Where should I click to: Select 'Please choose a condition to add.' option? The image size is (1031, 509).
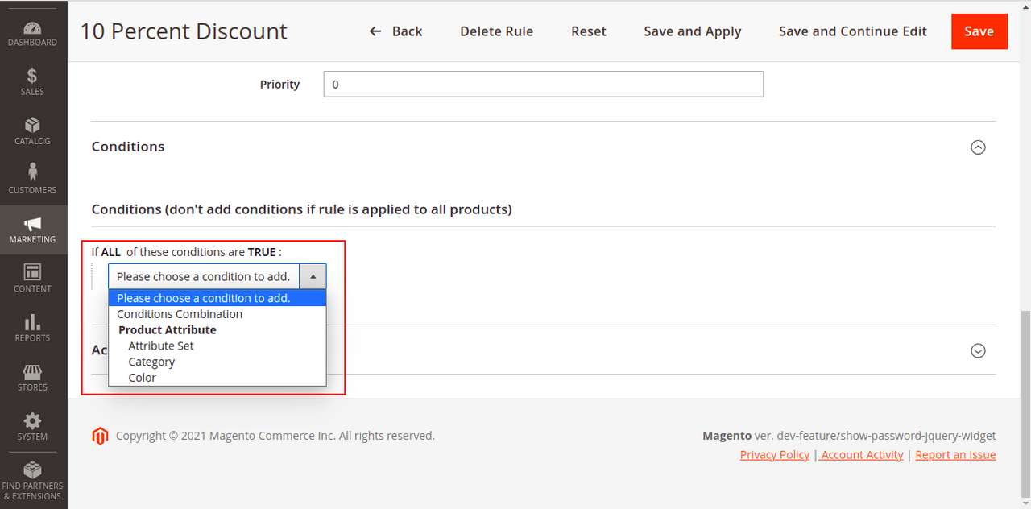tap(217, 298)
